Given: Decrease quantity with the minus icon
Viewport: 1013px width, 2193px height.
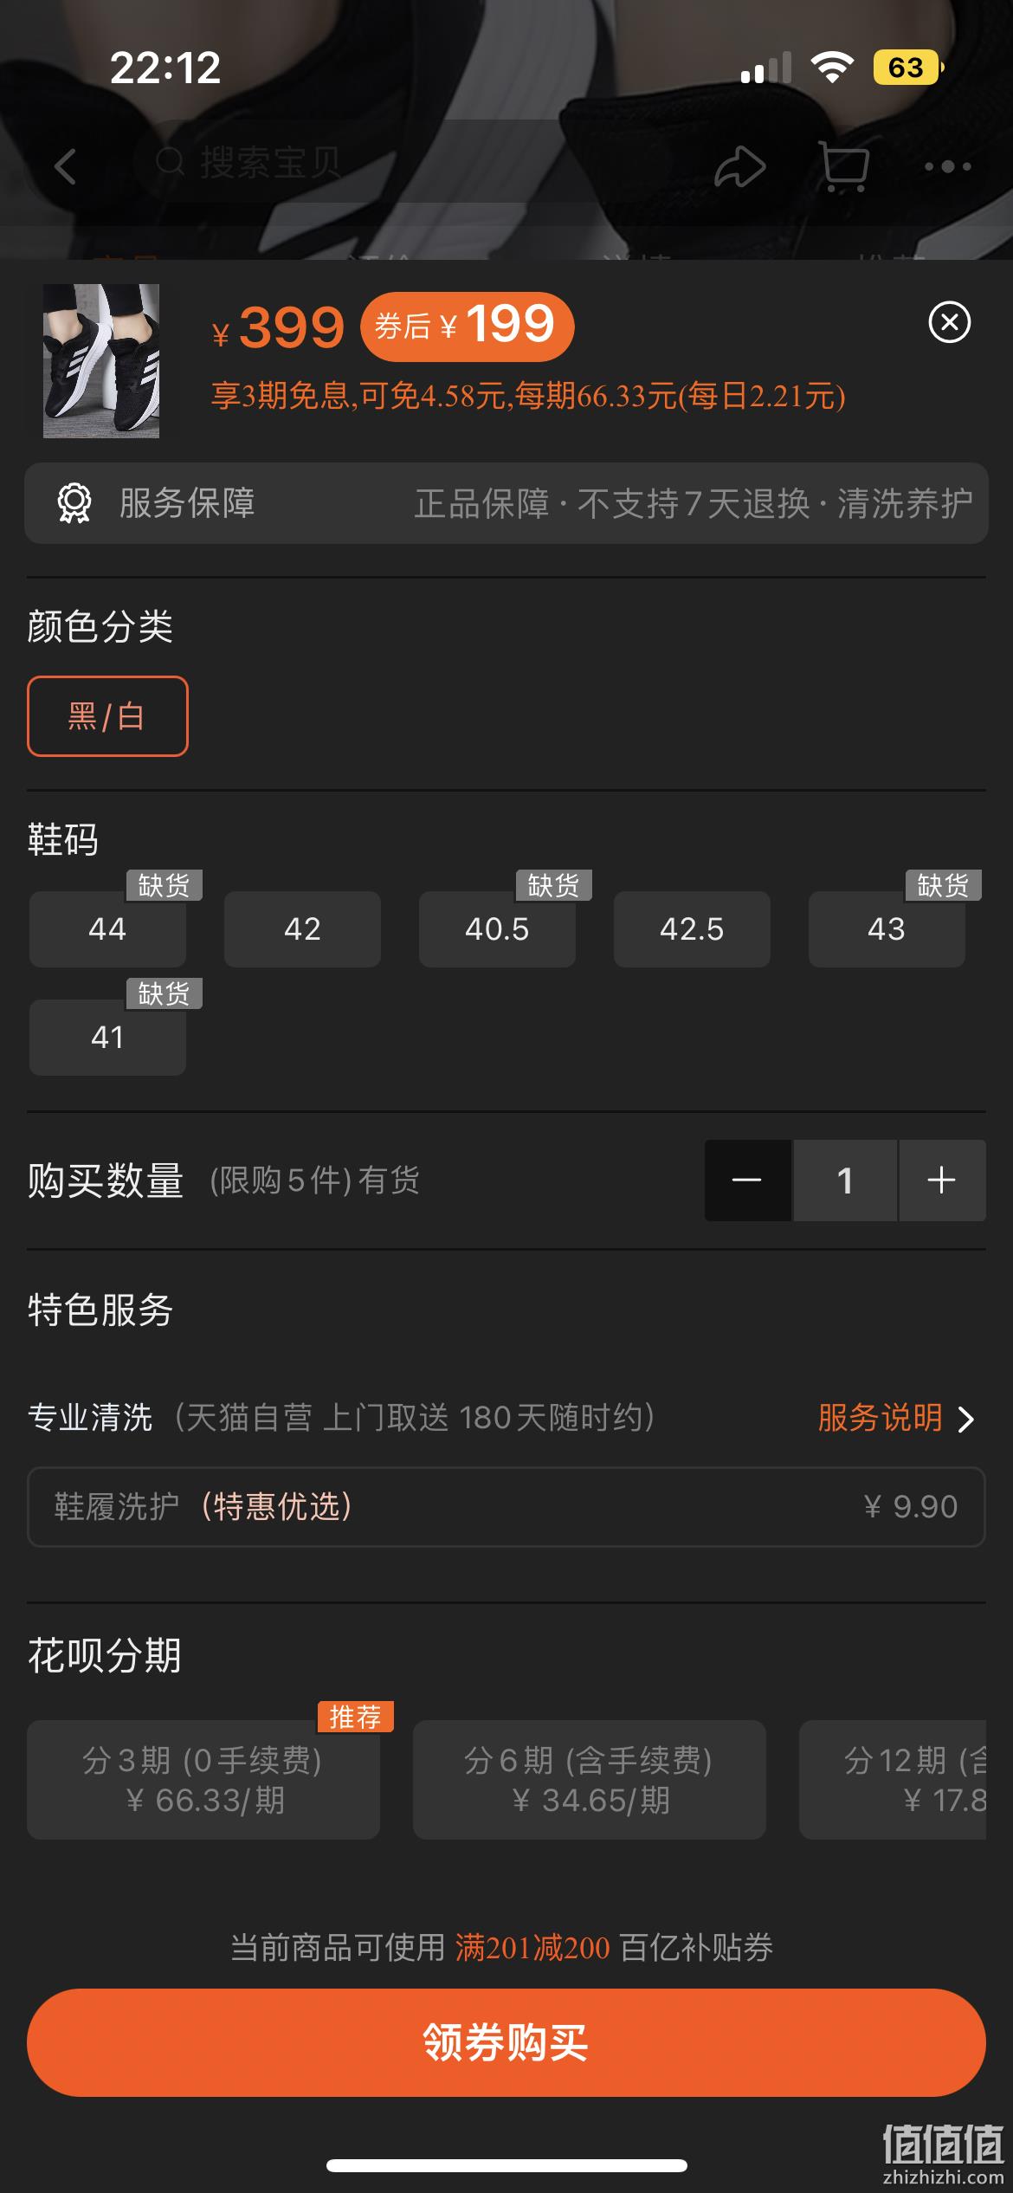Looking at the screenshot, I should pos(747,1181).
